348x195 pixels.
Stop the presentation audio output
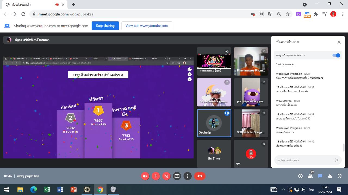pyautogui.click(x=145, y=176)
